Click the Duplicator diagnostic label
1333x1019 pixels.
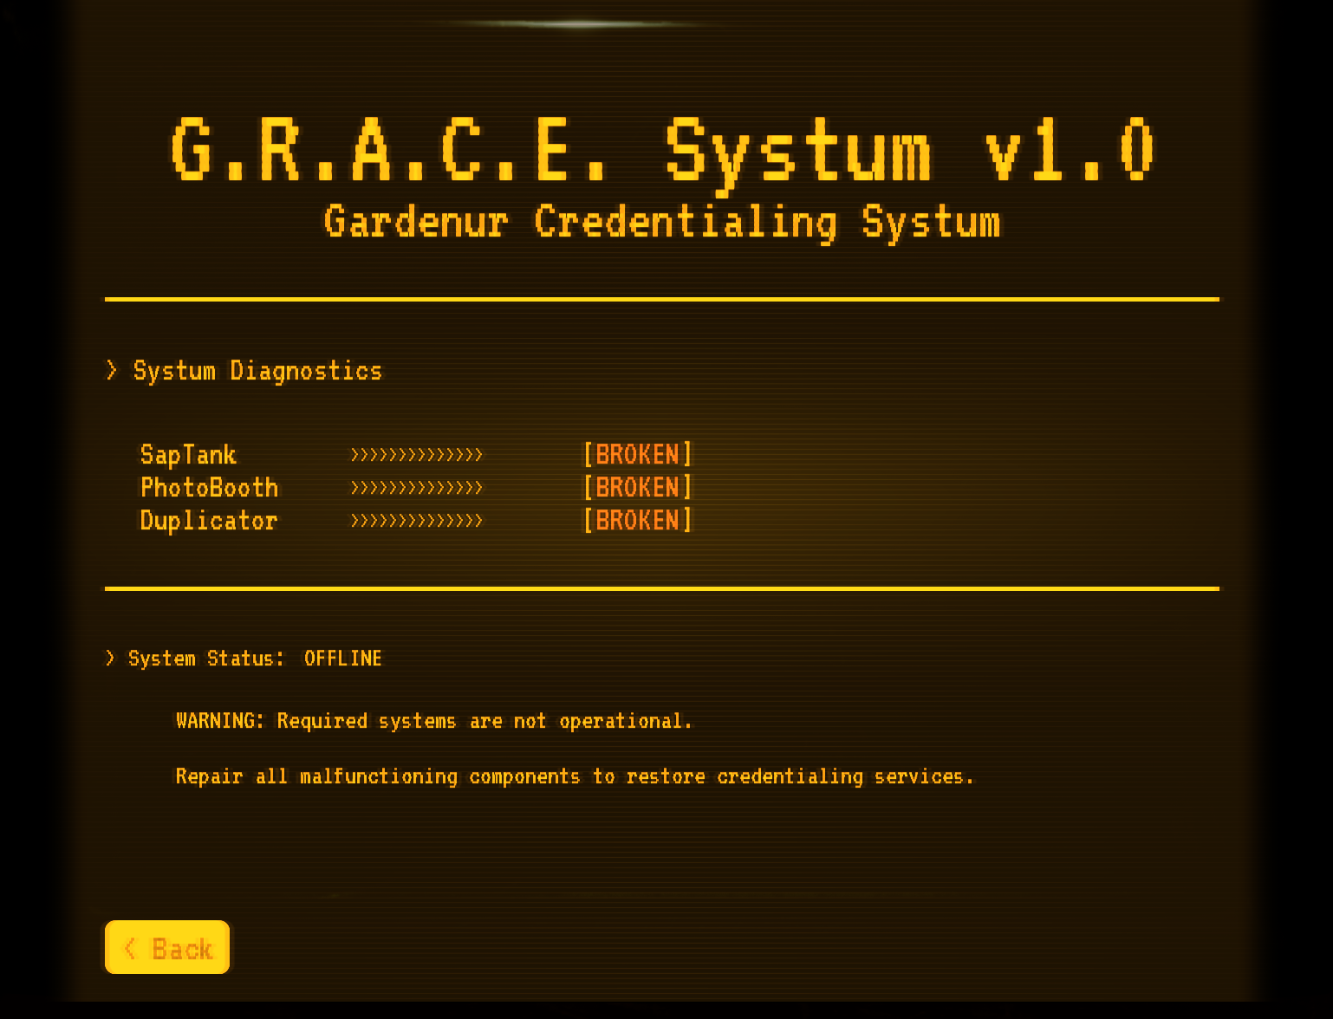[x=209, y=521]
